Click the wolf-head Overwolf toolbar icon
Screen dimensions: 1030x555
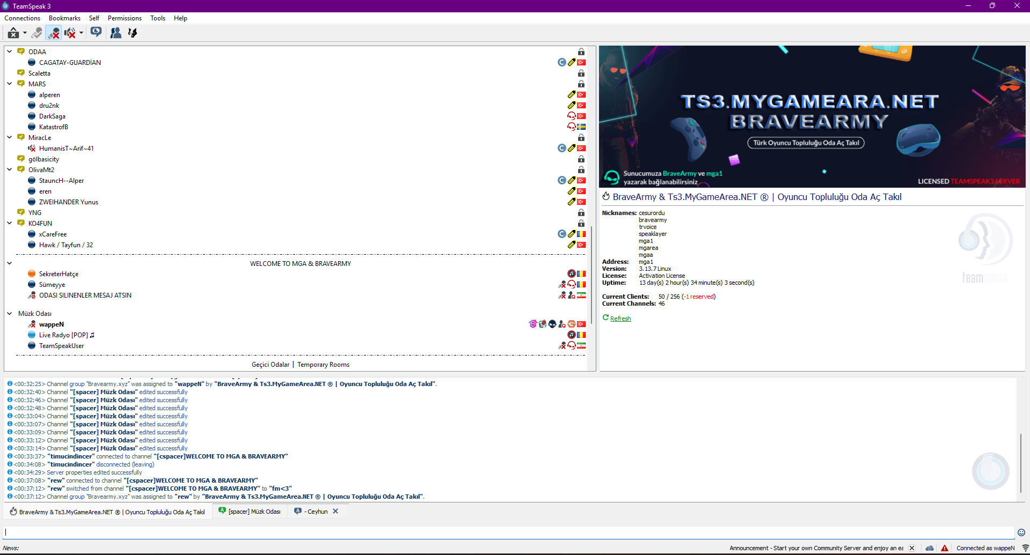[x=133, y=33]
